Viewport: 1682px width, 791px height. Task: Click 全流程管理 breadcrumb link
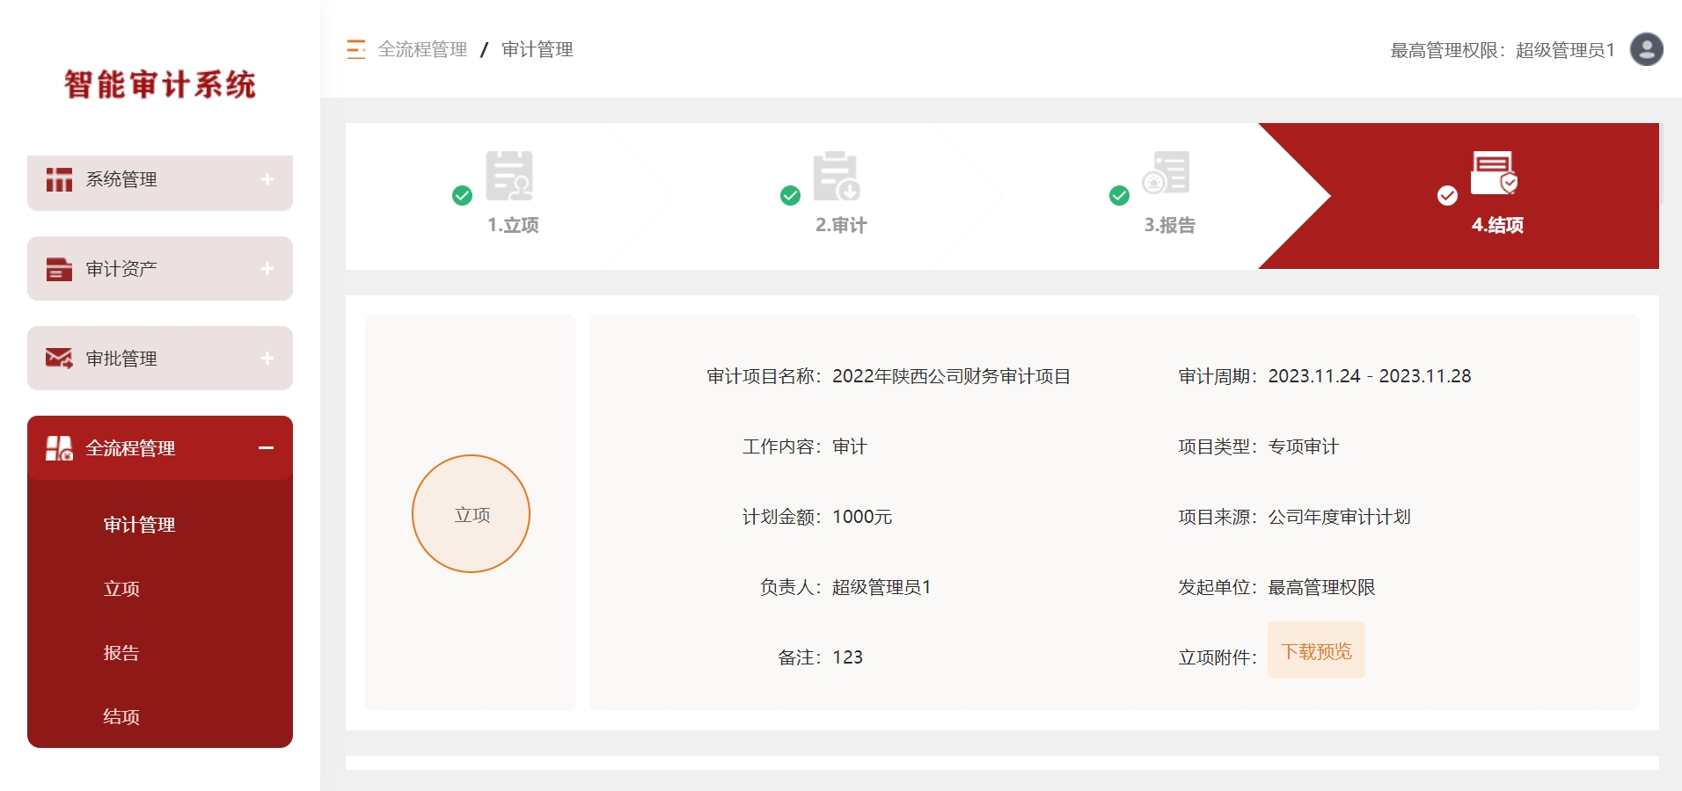(x=422, y=50)
